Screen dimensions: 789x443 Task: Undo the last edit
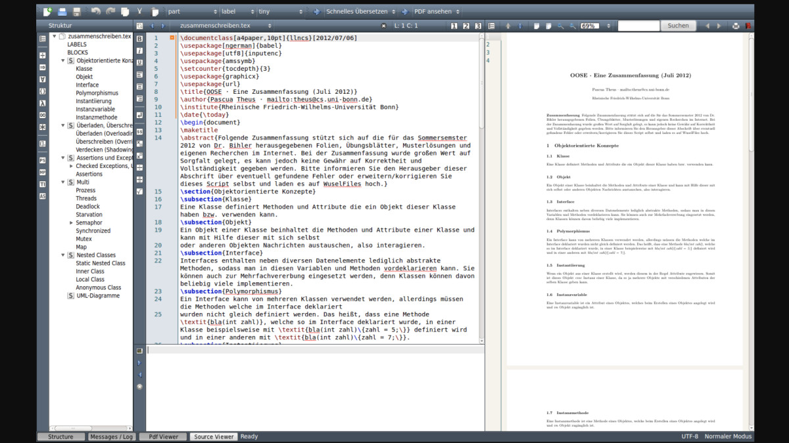95,11
